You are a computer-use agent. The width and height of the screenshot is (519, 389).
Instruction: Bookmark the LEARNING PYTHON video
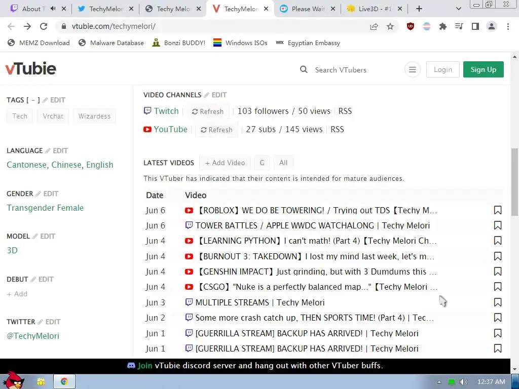(498, 241)
